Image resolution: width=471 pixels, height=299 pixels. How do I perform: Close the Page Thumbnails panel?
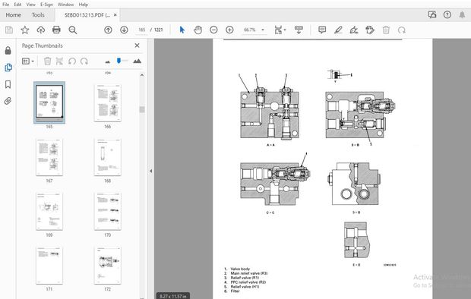[x=137, y=46]
